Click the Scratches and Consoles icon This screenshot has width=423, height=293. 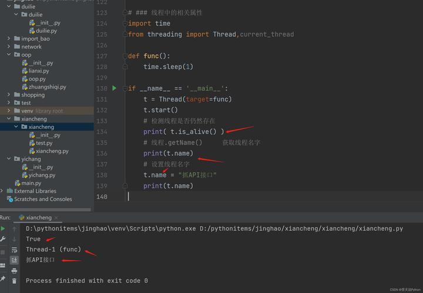tap(10, 199)
